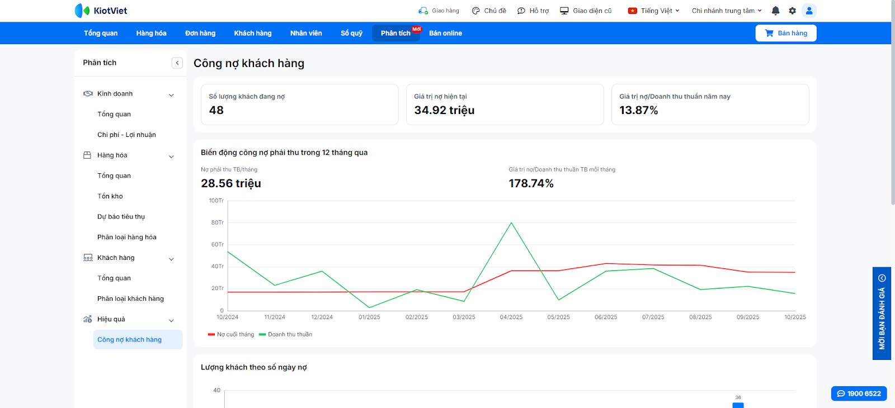Viewport: 895px width, 408px height.
Task: Open the Chủ đề theme palette icon
Action: [x=476, y=11]
